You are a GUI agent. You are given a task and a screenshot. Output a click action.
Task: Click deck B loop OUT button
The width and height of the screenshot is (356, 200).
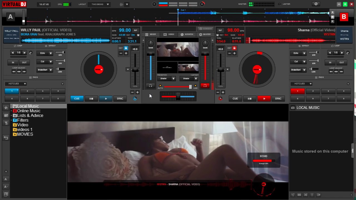click(x=342, y=62)
